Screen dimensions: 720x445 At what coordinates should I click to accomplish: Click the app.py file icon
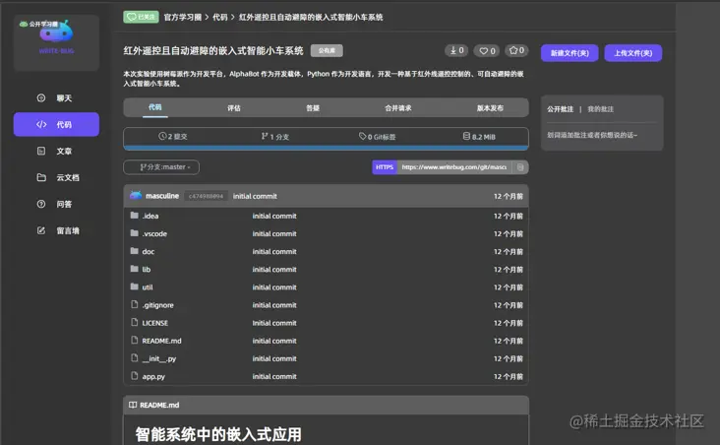pos(134,375)
